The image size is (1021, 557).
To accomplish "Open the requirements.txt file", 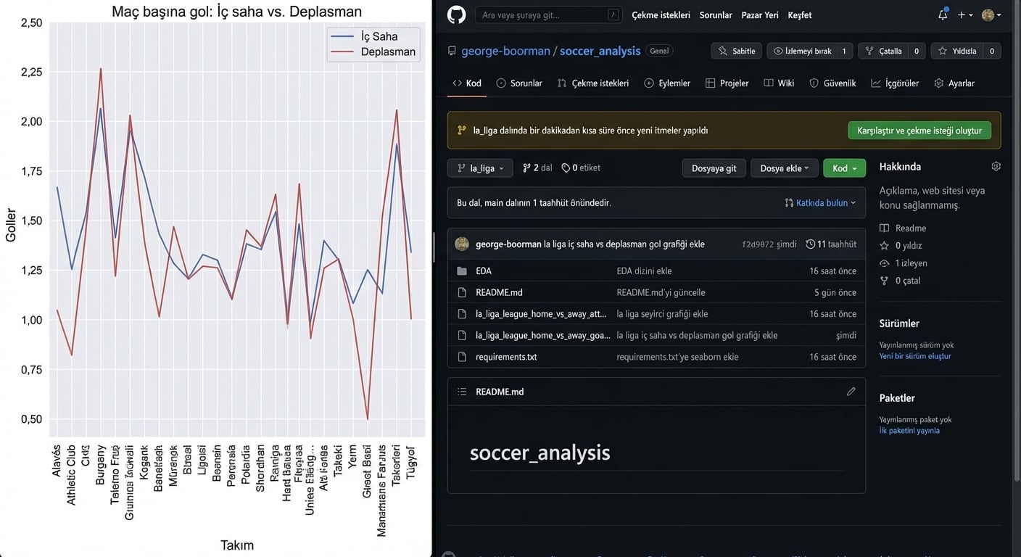I will (506, 357).
